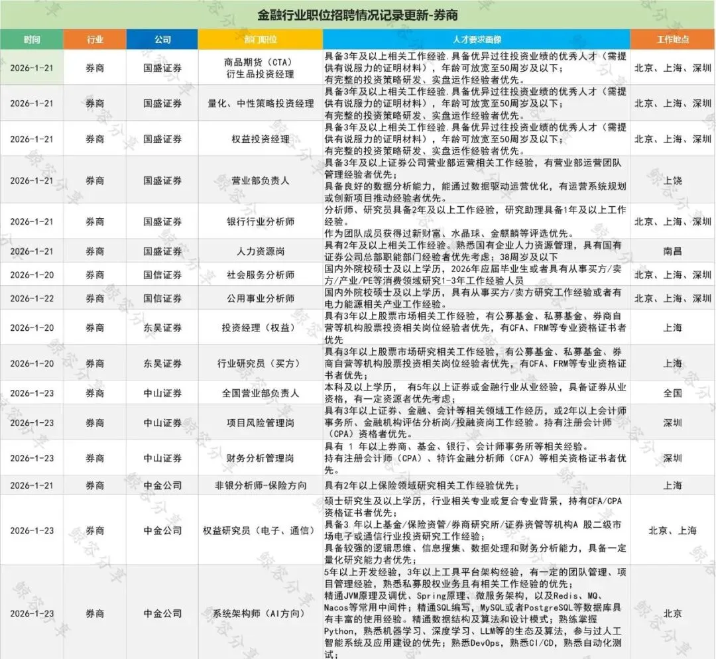Click the 投资经理（权益） position cell
The width and height of the screenshot is (716, 659).
[261, 328]
